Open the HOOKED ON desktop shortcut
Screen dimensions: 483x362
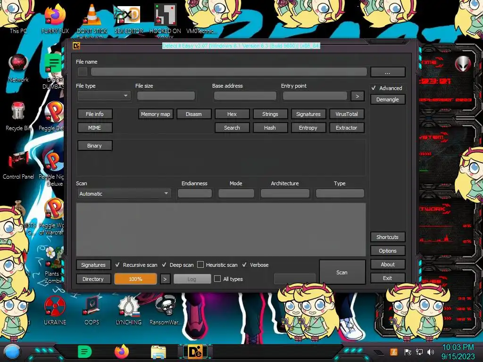[165, 18]
